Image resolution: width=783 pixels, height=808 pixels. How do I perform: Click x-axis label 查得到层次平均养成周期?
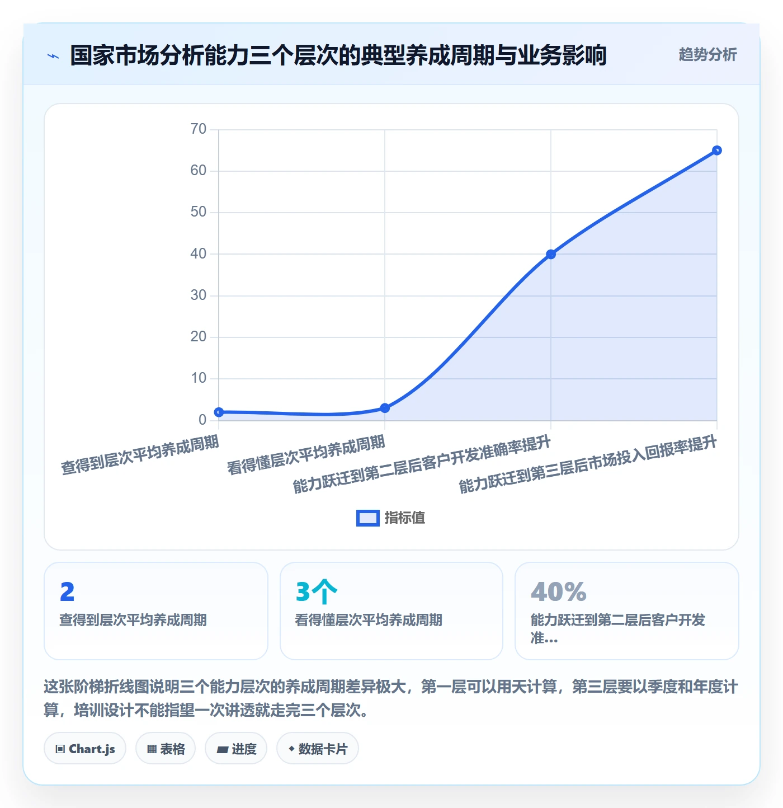140,455
